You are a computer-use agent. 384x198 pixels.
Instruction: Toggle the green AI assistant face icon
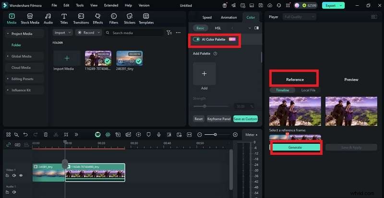point(98,134)
